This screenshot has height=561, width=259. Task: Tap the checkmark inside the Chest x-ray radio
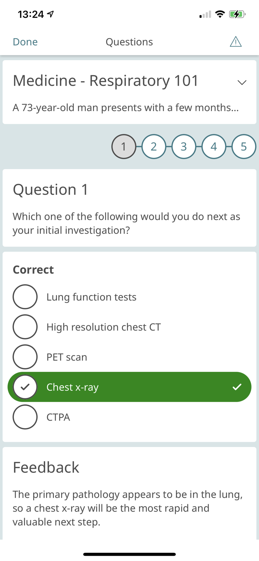coord(25,387)
